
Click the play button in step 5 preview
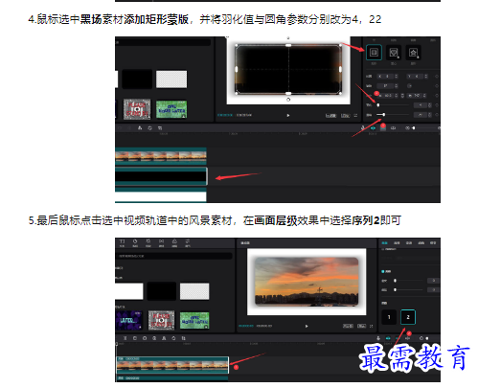(307, 326)
